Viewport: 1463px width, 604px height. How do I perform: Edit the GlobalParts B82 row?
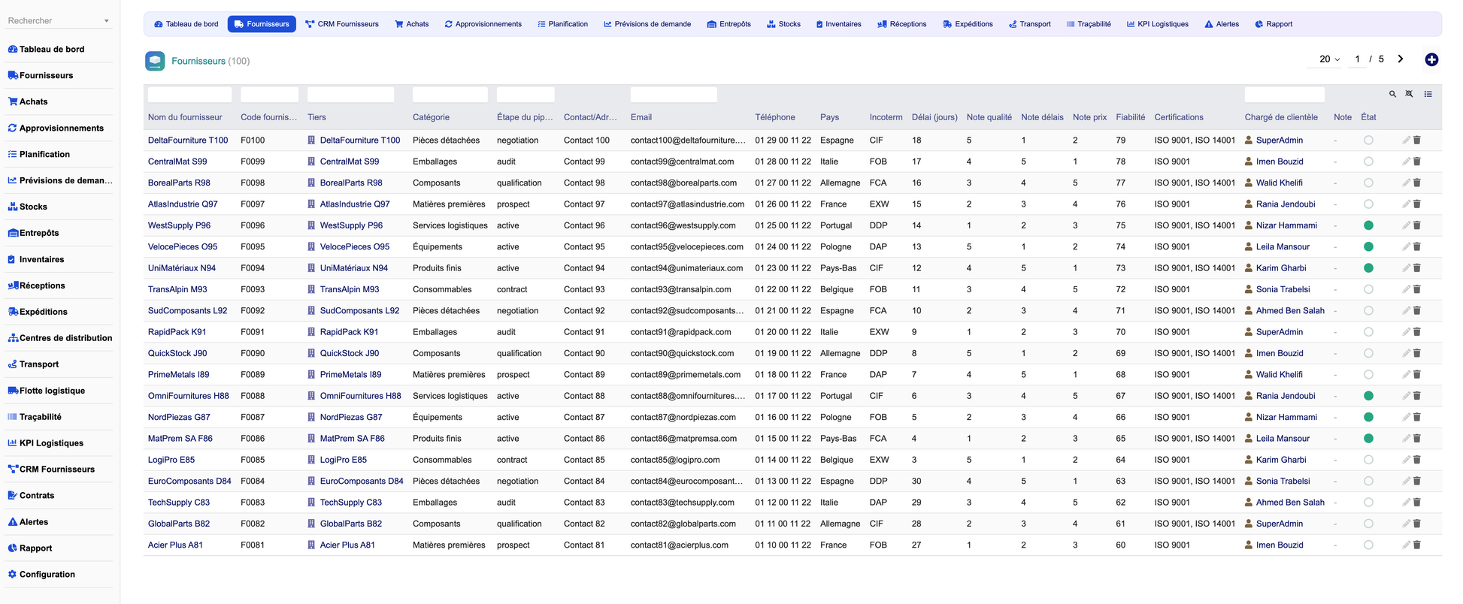click(1406, 524)
